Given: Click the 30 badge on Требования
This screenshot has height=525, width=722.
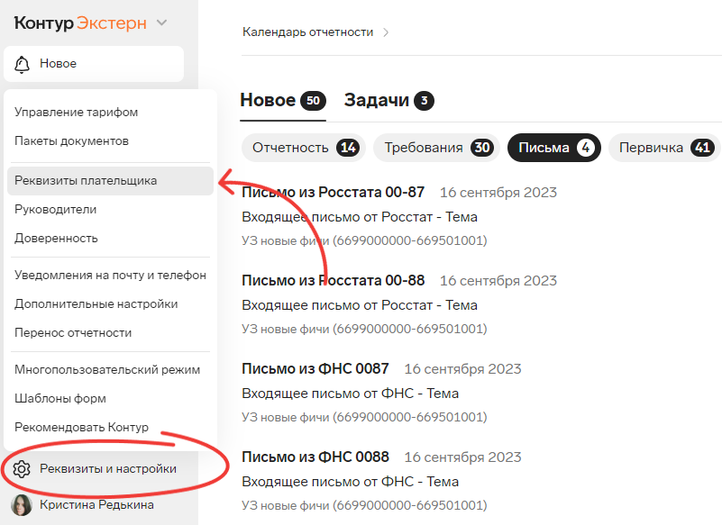Looking at the screenshot, I should point(482,148).
